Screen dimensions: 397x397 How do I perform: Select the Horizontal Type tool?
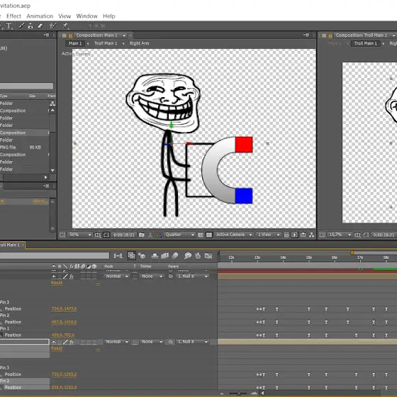click(x=9, y=26)
